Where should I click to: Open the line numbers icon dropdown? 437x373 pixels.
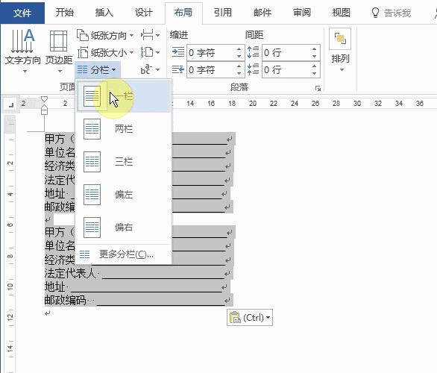click(x=150, y=52)
